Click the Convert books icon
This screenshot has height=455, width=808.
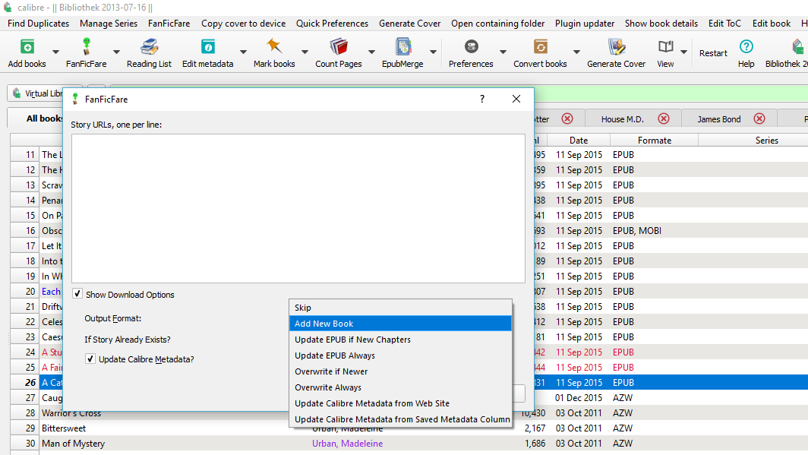pos(540,47)
